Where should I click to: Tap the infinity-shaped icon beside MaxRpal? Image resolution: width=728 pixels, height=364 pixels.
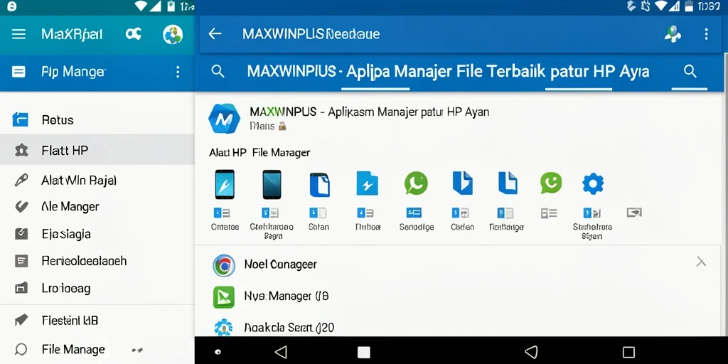133,33
